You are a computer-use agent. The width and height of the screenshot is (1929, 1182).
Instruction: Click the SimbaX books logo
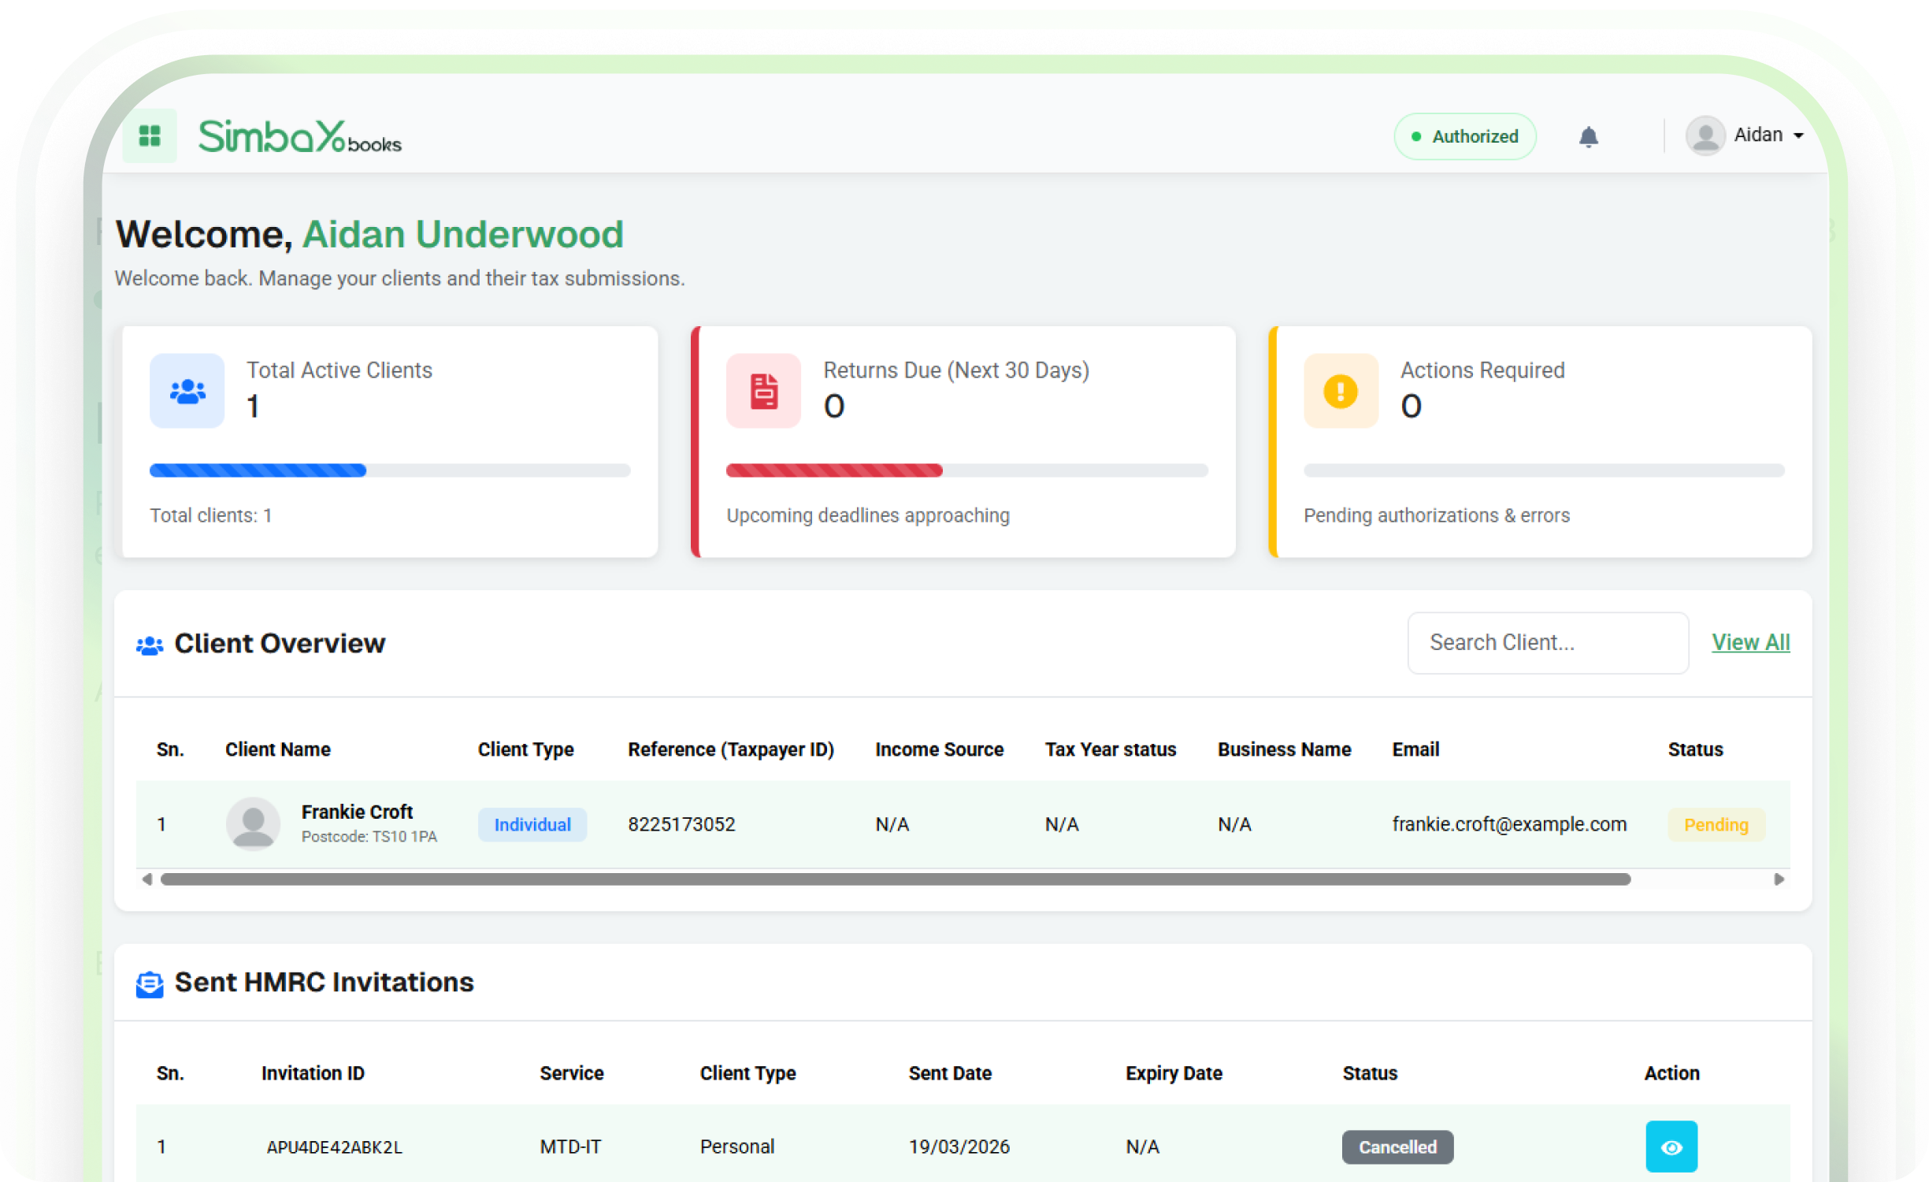(299, 136)
